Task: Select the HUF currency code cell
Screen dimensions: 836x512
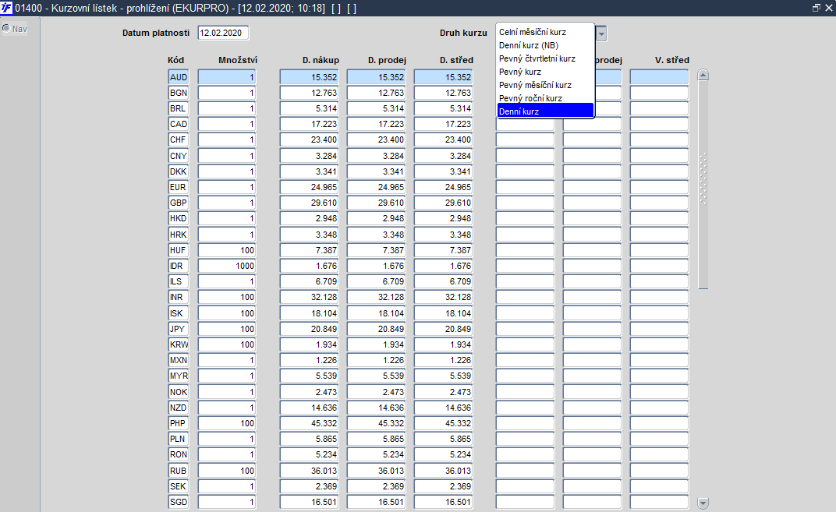Action: coord(178,250)
